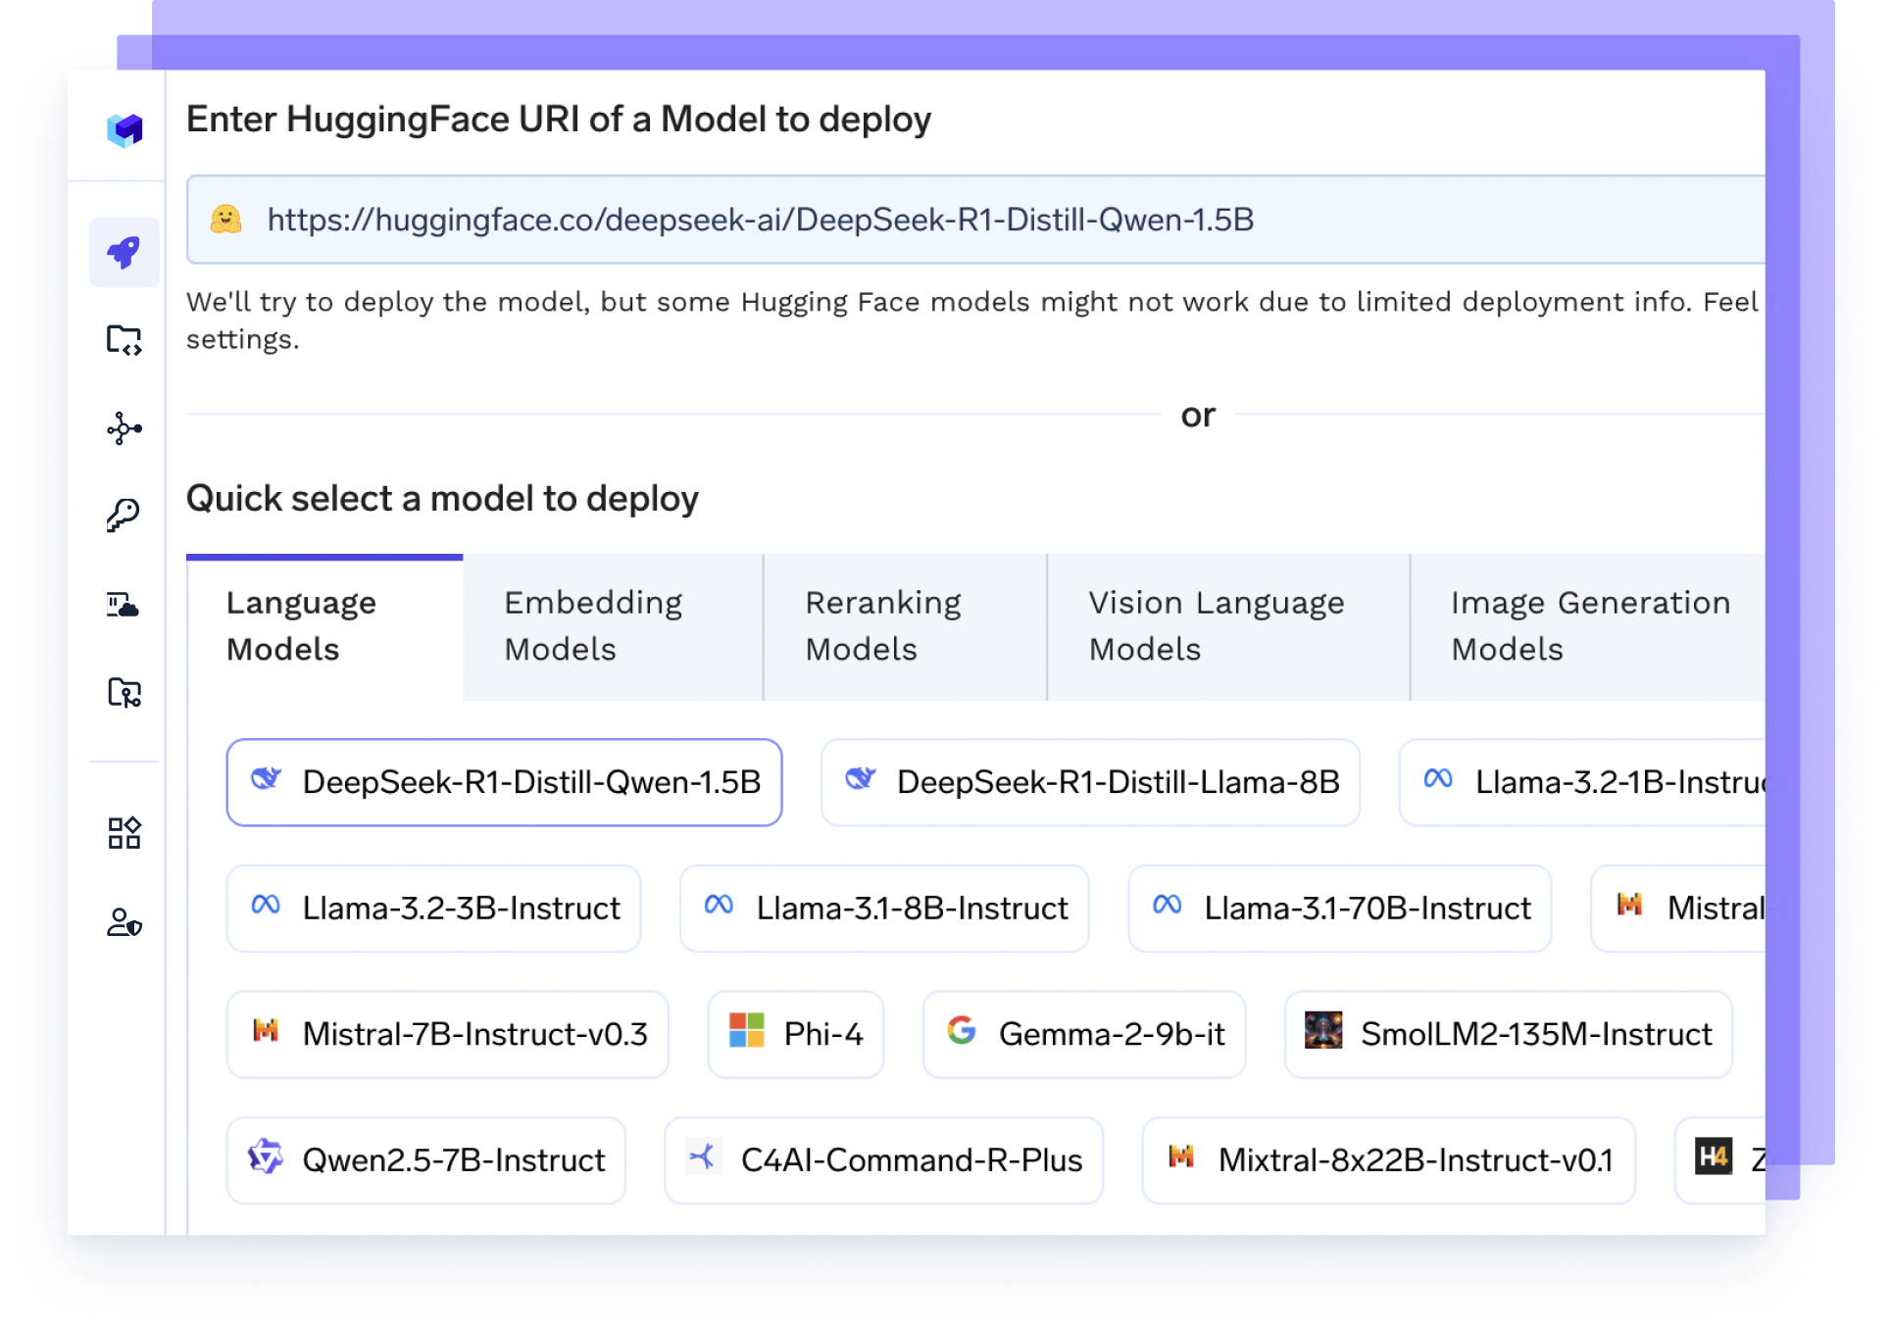Open the key secrets sidebar icon
This screenshot has height=1330, width=1891.
pos(124,516)
